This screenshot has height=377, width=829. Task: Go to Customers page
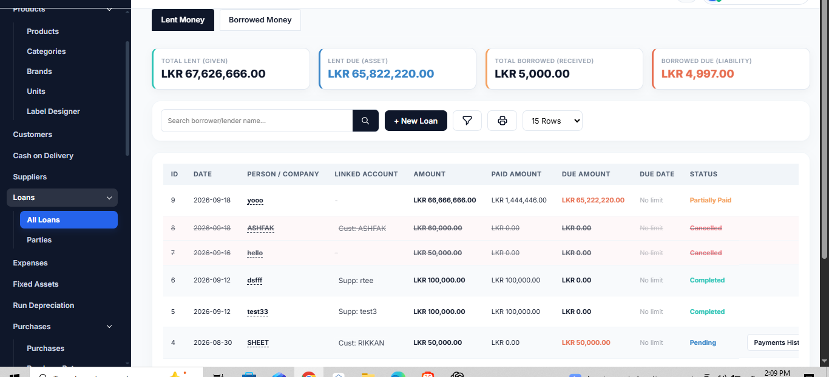tap(33, 135)
